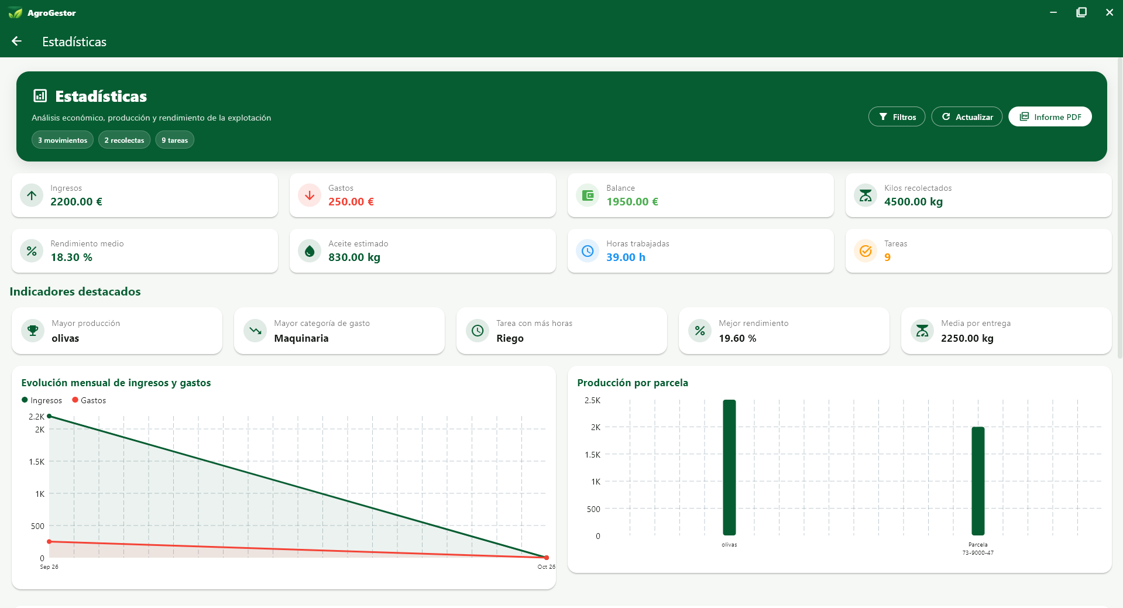The height and width of the screenshot is (608, 1123).
Task: Select the 2 recolectas chip
Action: (124, 140)
